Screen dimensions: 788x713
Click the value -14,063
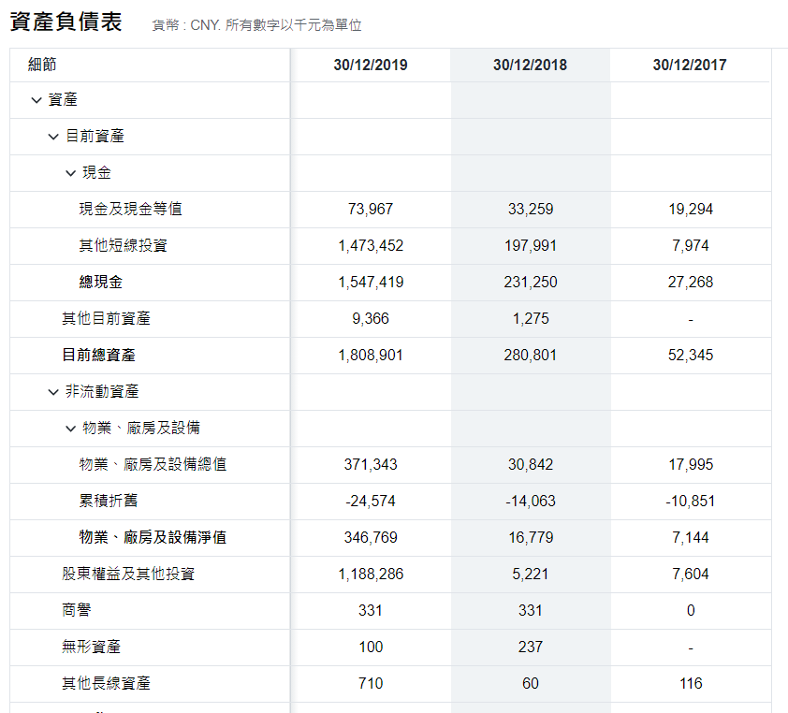point(531,501)
